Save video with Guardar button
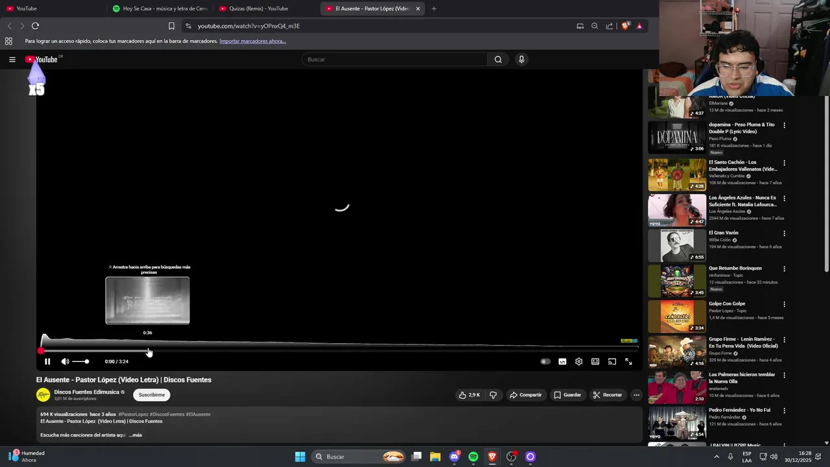The image size is (830, 467). pos(567,394)
